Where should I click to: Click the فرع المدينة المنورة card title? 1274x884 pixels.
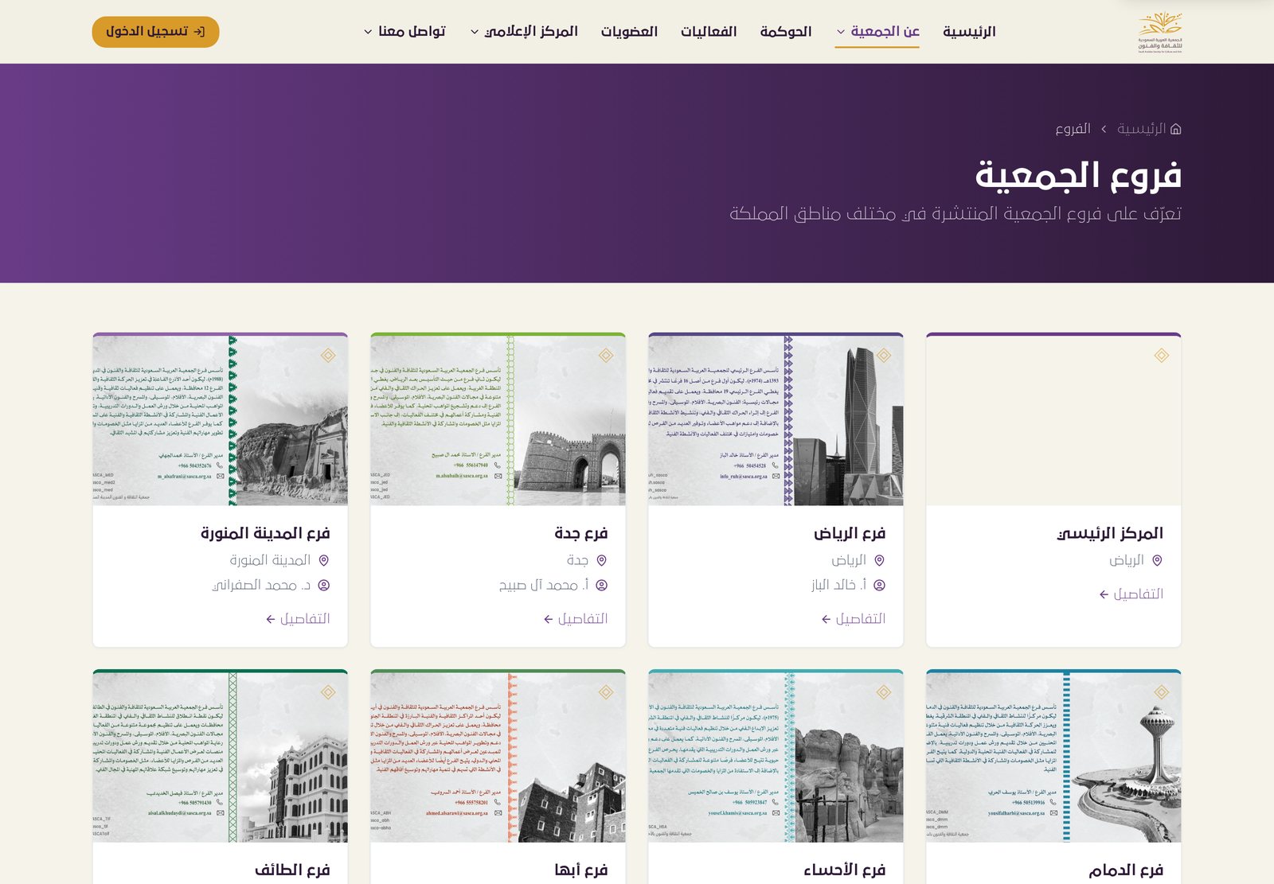[x=265, y=533]
